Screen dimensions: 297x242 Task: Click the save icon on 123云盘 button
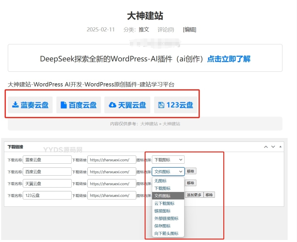point(161,105)
